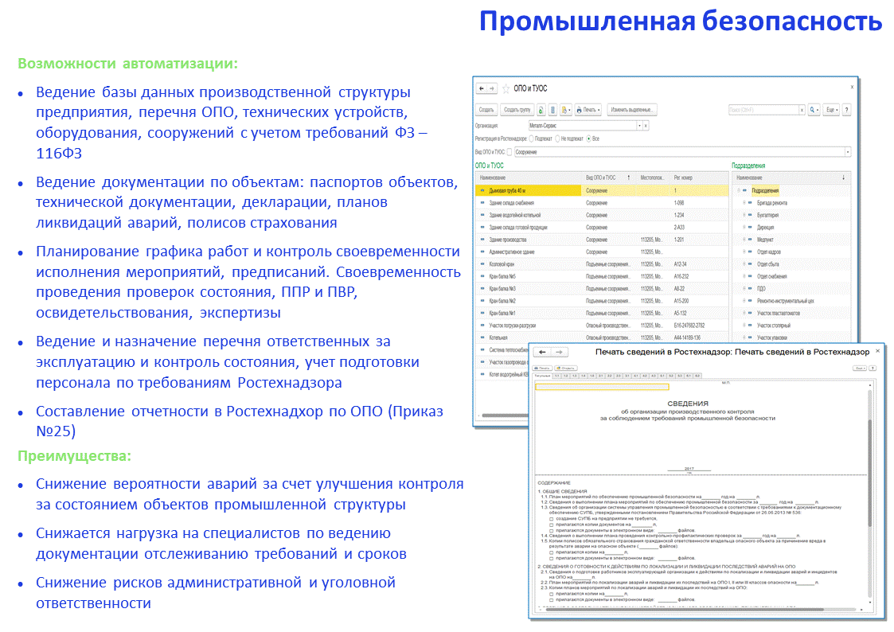The width and height of the screenshot is (894, 632).
Task: Close Печать сведений в Ростехнадзор window
Action: pyautogui.click(x=878, y=351)
